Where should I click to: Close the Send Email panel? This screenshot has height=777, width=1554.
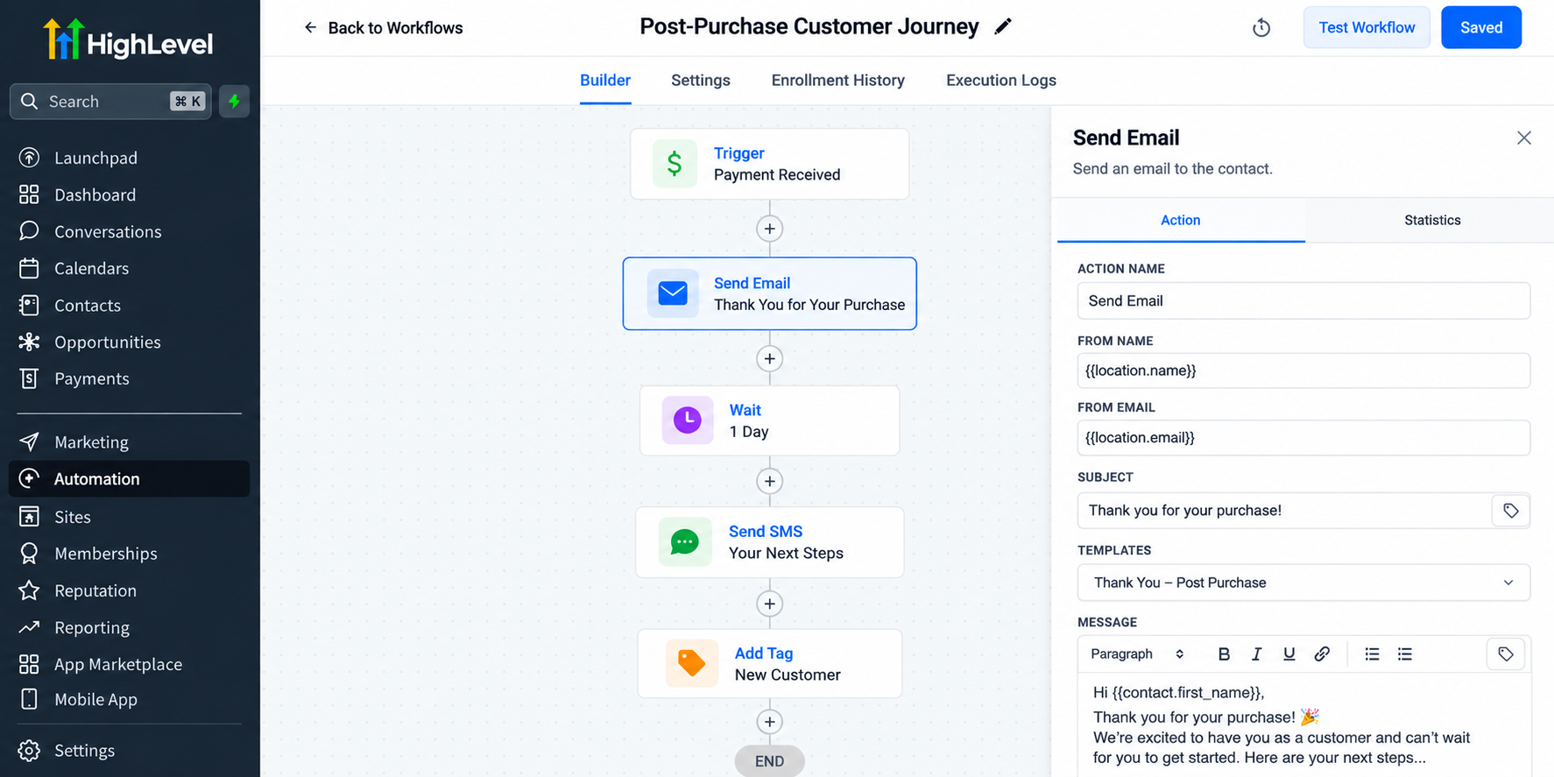(1524, 138)
